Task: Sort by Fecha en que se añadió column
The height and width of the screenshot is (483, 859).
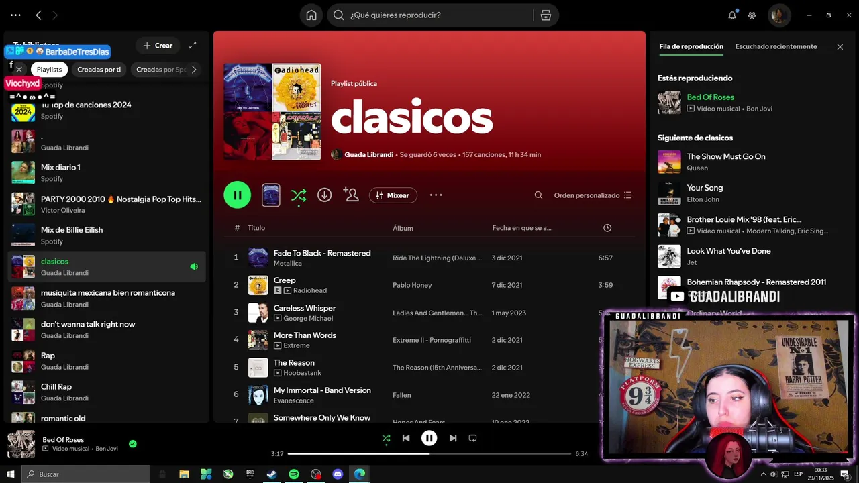Action: (521, 228)
